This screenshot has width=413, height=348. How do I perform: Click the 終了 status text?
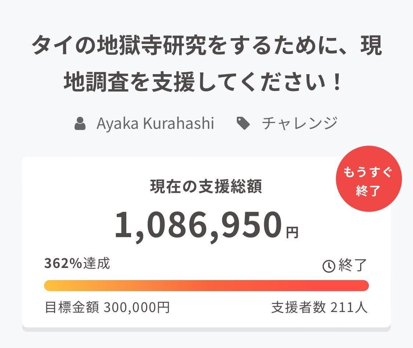(352, 265)
